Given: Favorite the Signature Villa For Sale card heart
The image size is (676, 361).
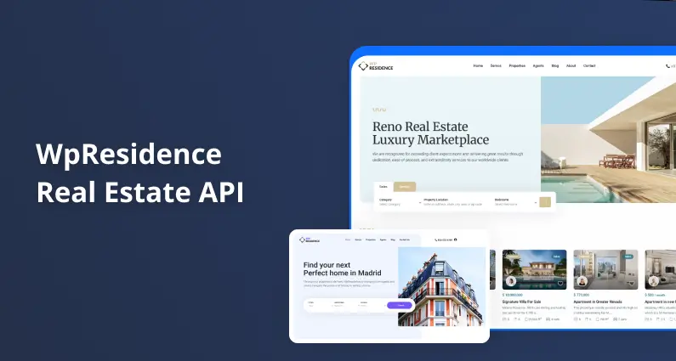Looking at the screenshot, I should pyautogui.click(x=560, y=284).
